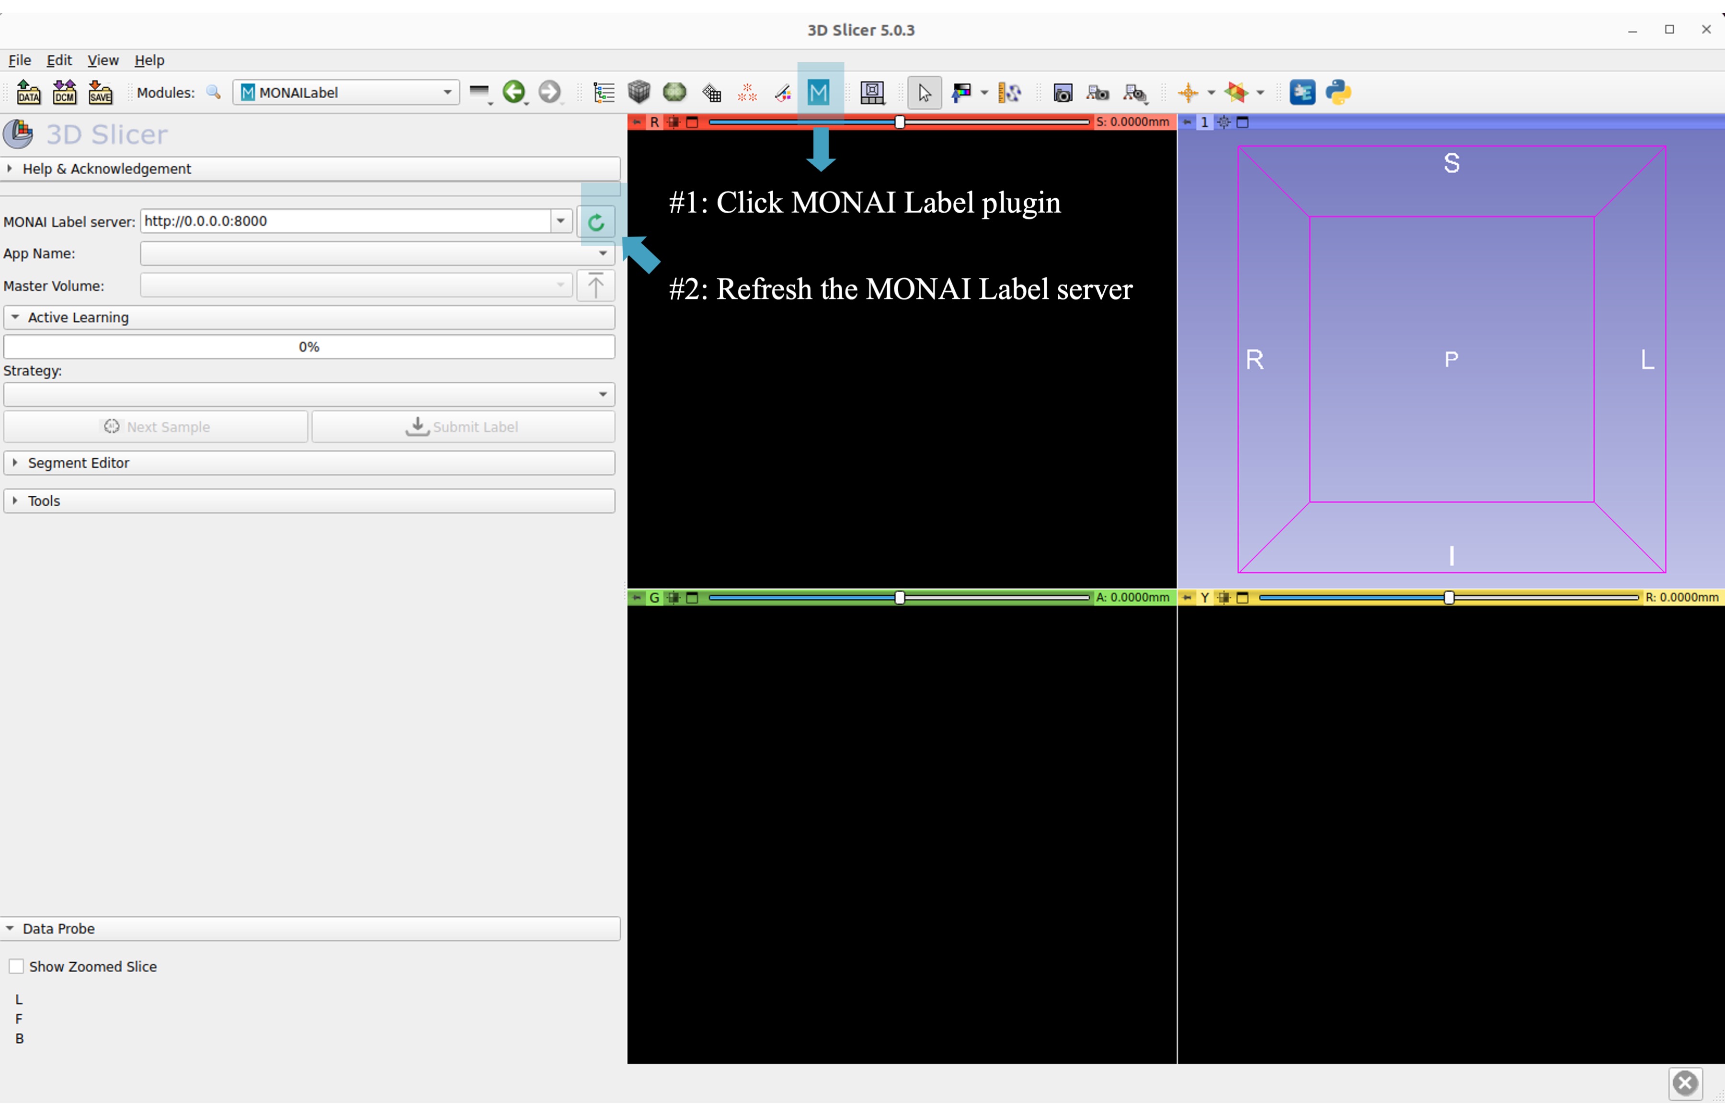Open the view layout selector icon

point(873,93)
